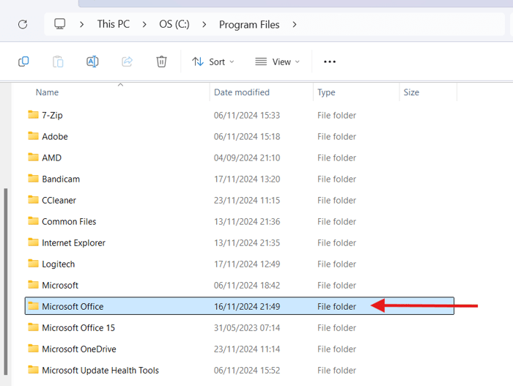Image resolution: width=513 pixels, height=386 pixels.
Task: Select the Microsoft Office 15 folder name
Action: 78,328
